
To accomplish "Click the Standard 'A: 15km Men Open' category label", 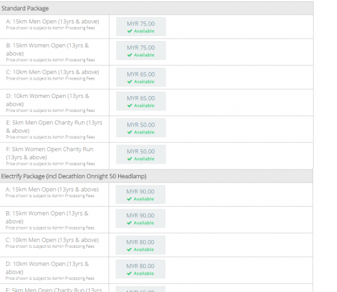I will point(52,21).
